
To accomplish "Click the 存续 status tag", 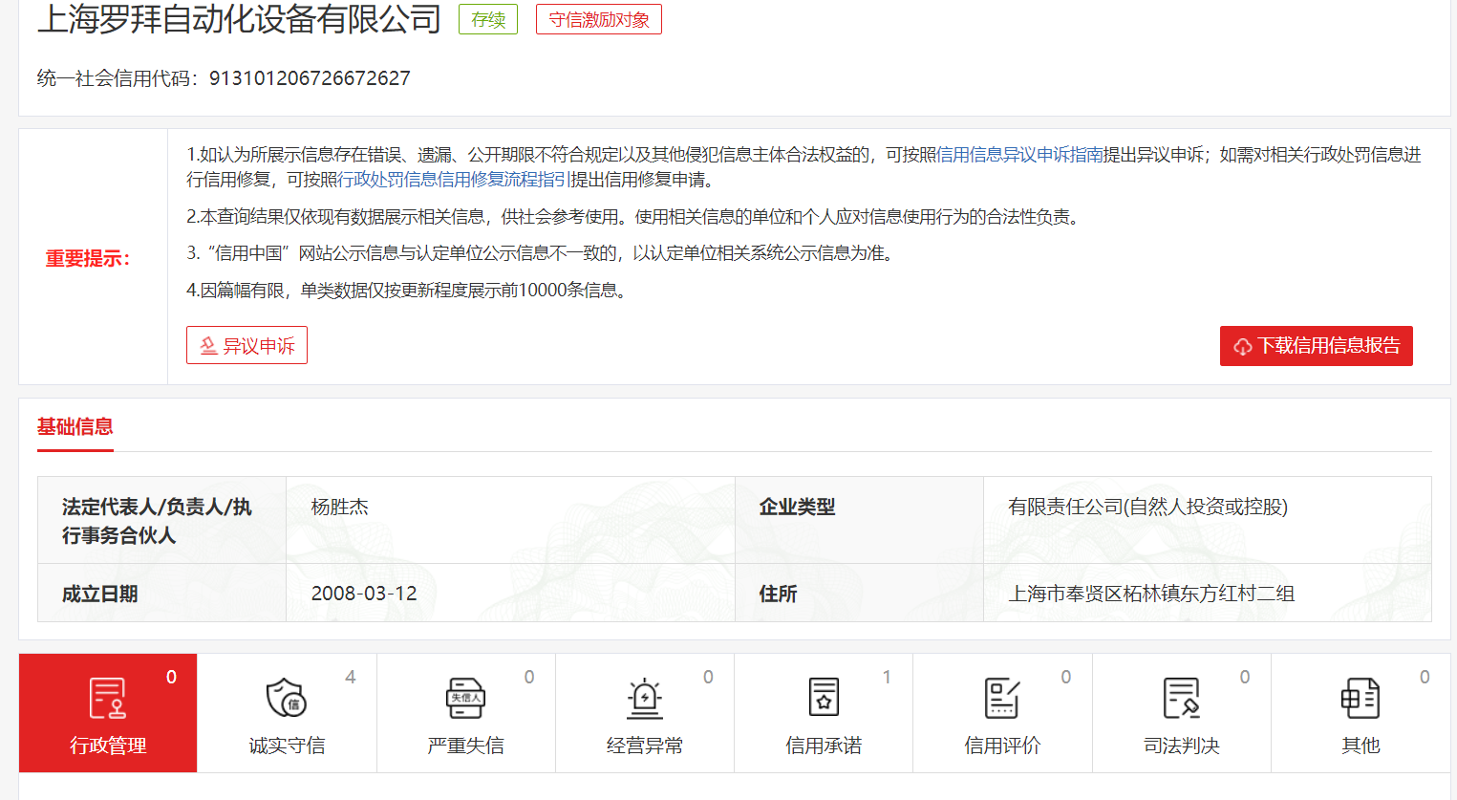I will click(488, 19).
